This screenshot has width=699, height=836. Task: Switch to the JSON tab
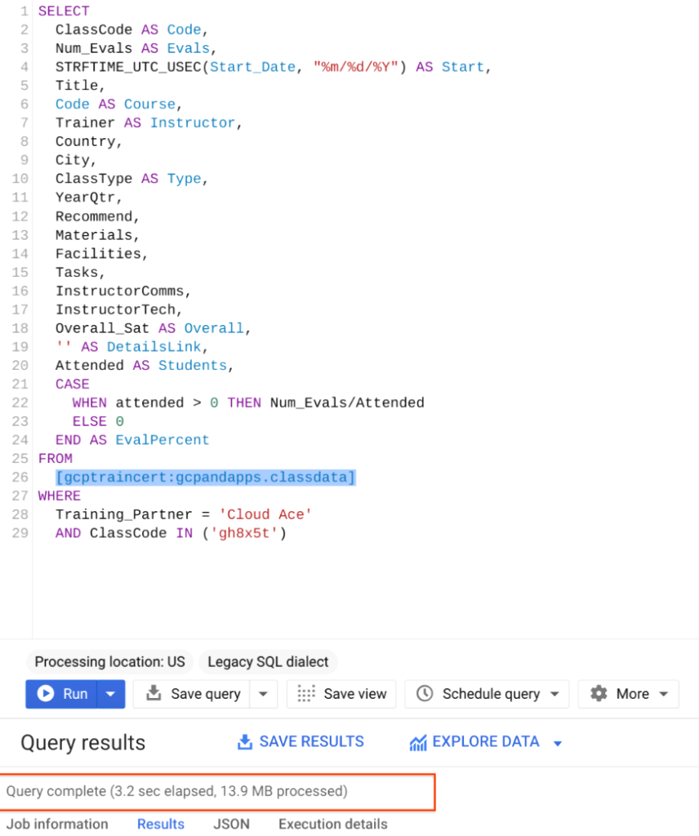pos(231,825)
